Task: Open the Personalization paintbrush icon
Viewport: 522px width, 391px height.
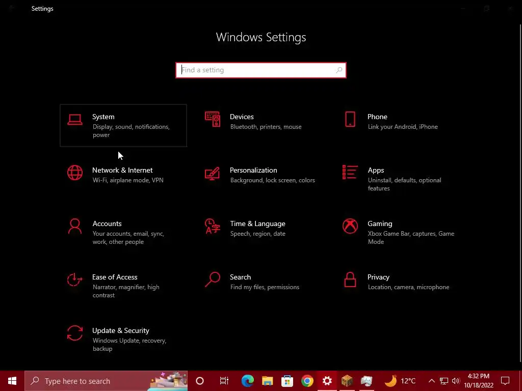Action: [213, 173]
